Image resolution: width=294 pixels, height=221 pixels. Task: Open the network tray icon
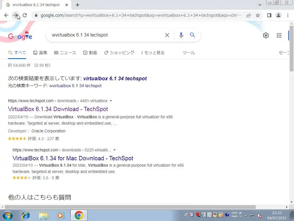pos(252,216)
